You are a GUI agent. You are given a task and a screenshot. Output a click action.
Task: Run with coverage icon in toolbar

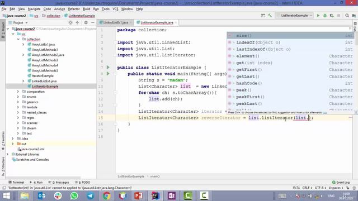[x=332, y=16]
